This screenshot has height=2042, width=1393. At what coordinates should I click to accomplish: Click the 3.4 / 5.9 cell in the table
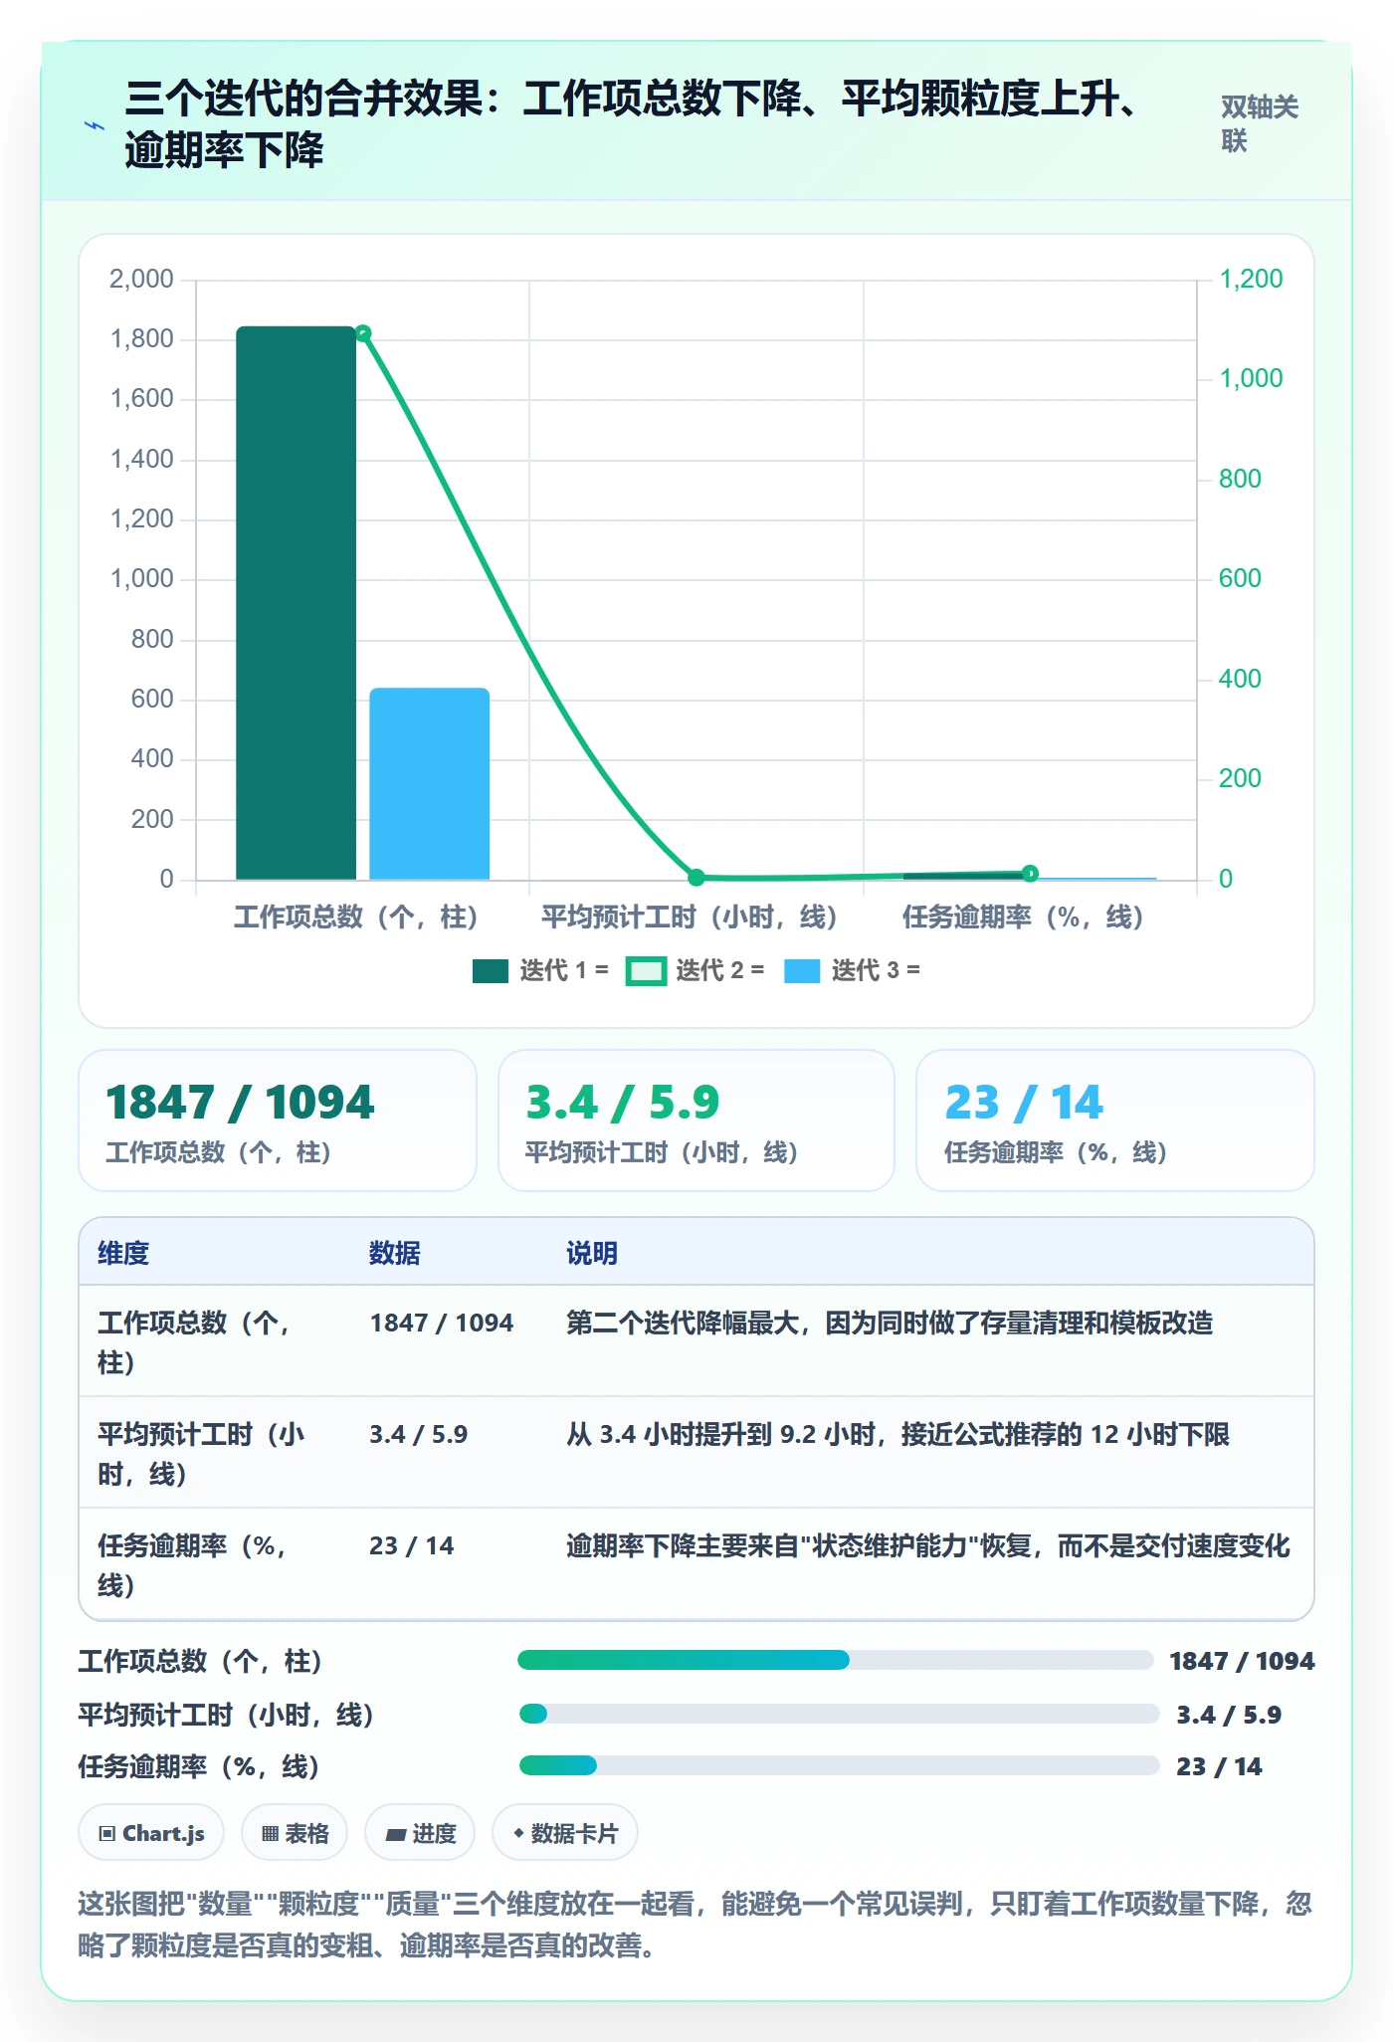(x=419, y=1434)
